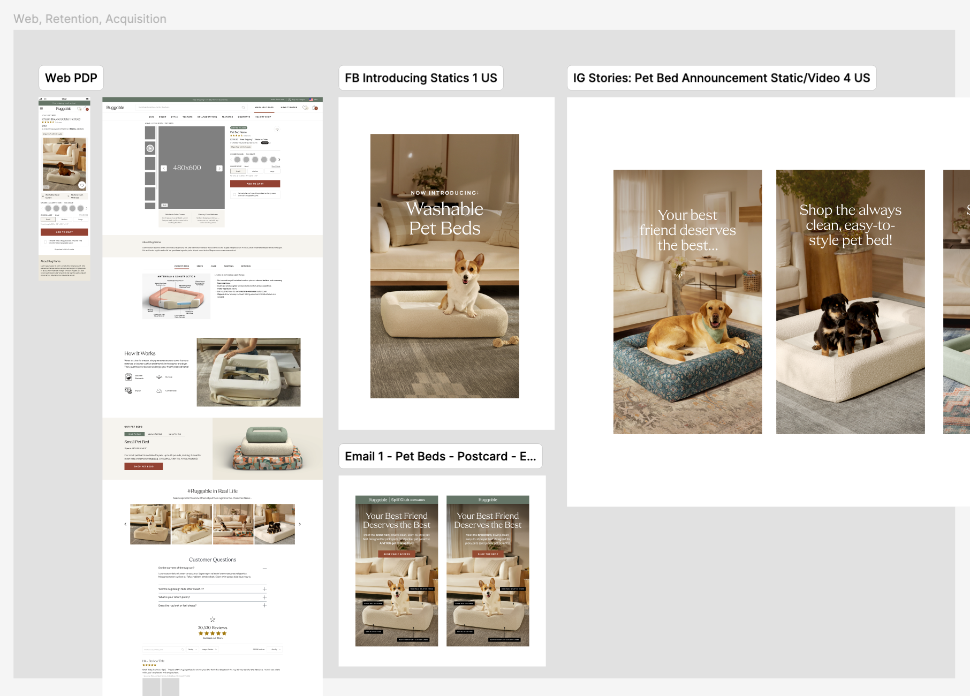This screenshot has width=970, height=696.
Task: Click Shop Early Access button in first email
Action: click(x=397, y=554)
